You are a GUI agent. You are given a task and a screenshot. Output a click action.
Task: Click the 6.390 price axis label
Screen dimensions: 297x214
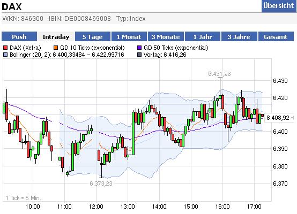click(280, 149)
